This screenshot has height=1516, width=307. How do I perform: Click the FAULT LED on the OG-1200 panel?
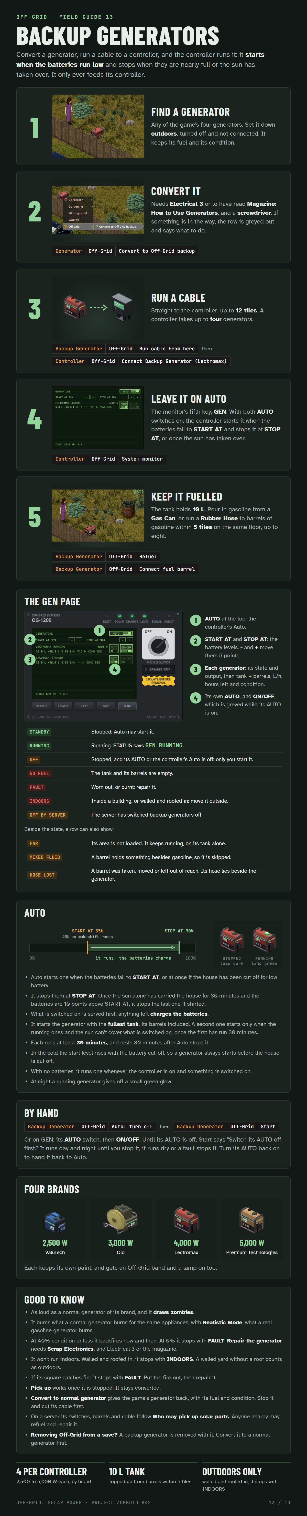tap(169, 616)
